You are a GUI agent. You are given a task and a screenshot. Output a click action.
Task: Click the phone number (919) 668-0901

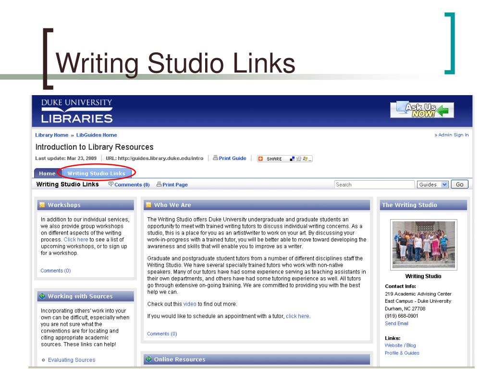click(x=401, y=316)
